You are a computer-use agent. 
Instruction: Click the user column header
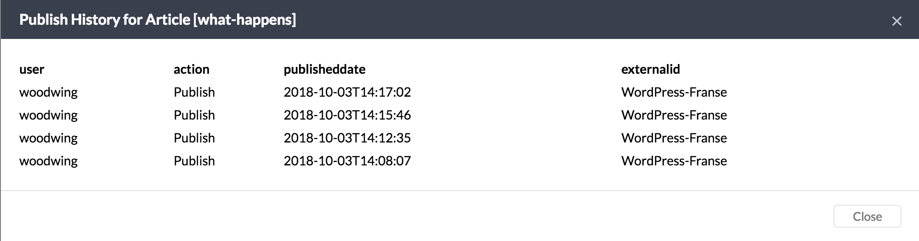[x=32, y=69]
